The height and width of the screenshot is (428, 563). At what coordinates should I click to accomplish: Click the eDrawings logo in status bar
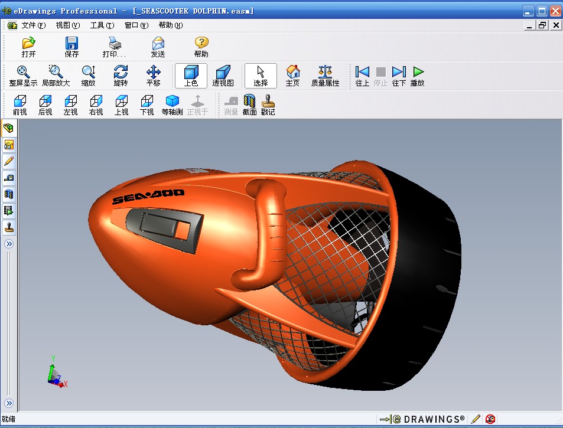(422, 419)
